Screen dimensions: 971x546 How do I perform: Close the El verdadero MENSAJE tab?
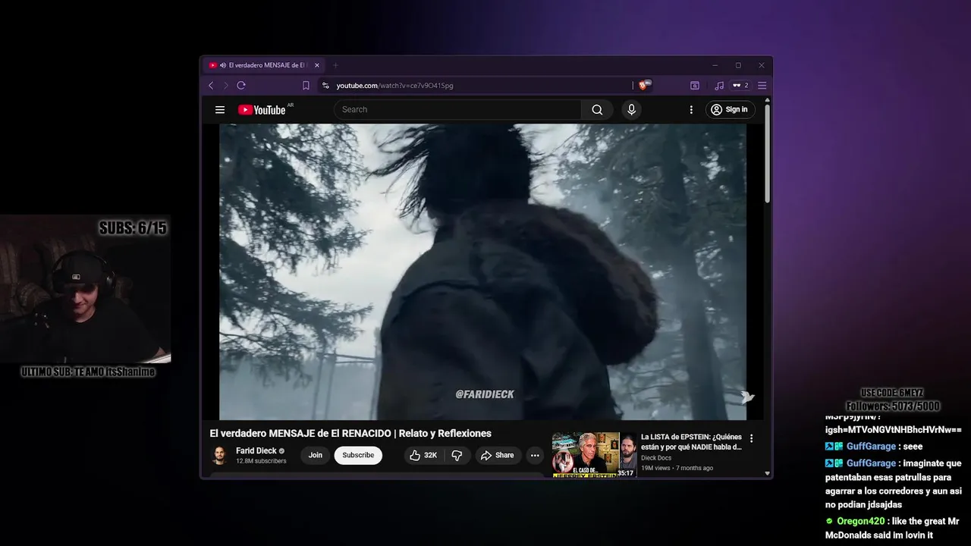pos(317,65)
